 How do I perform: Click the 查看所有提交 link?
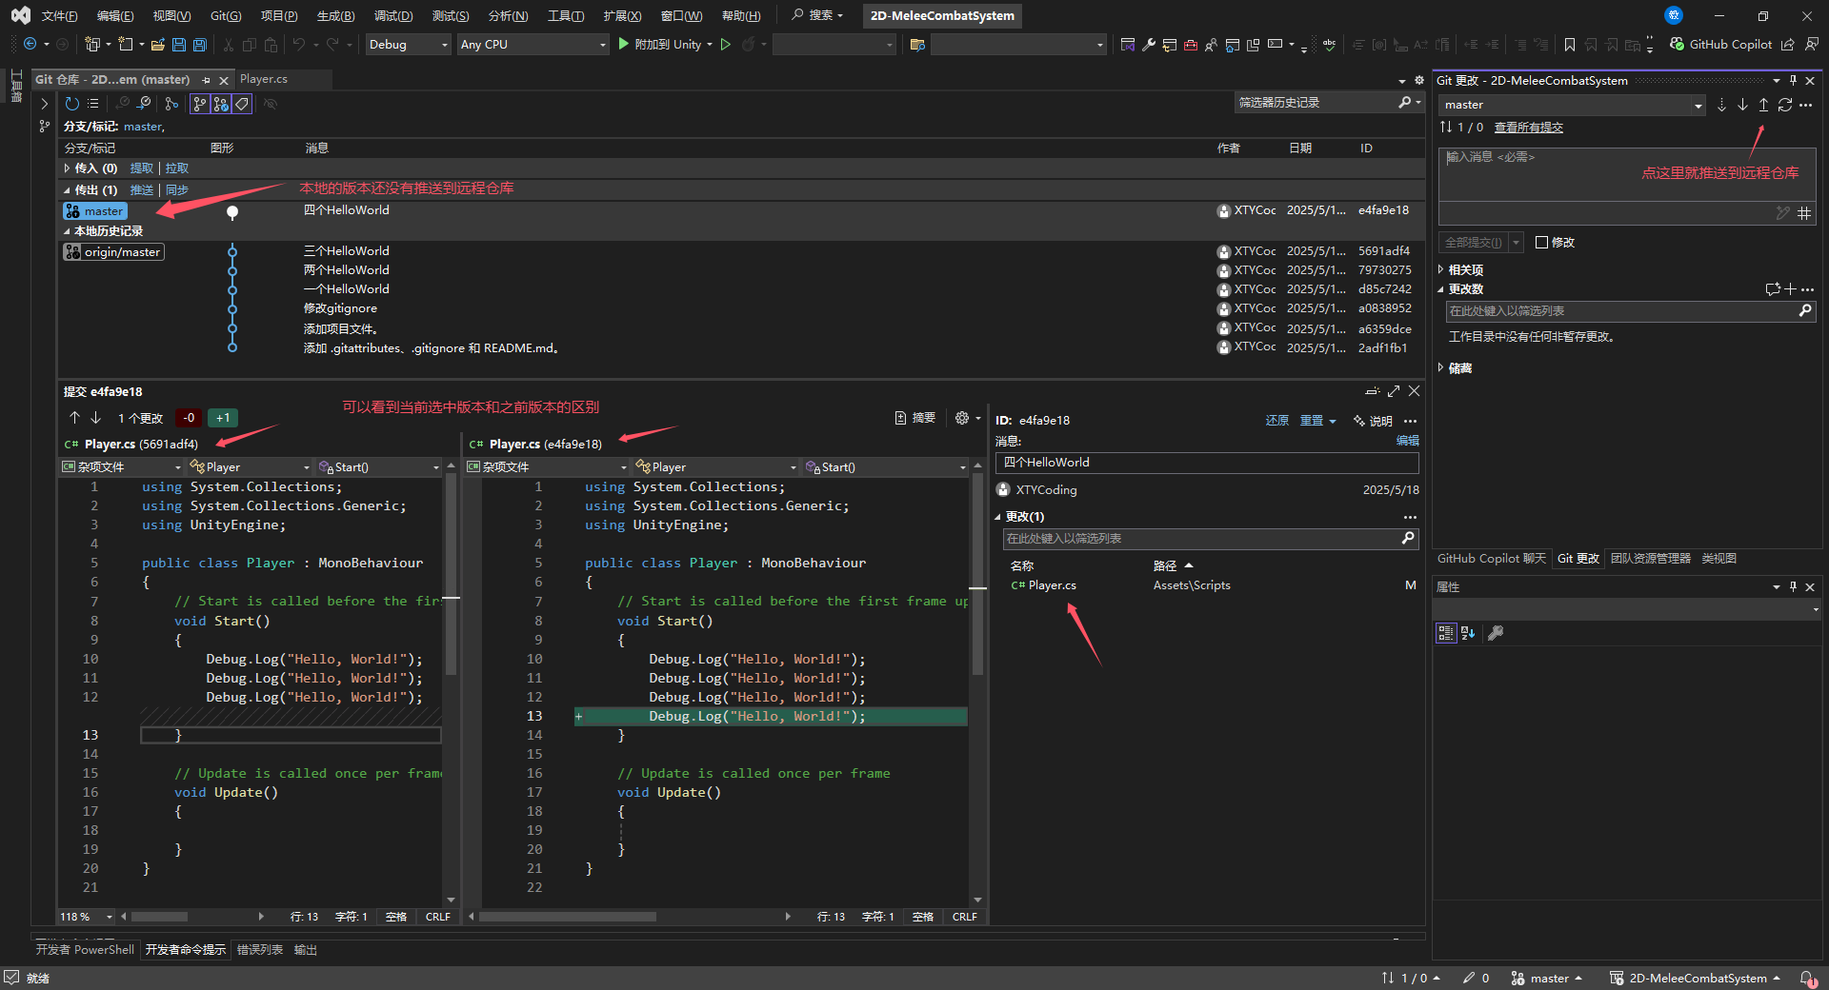click(1528, 128)
